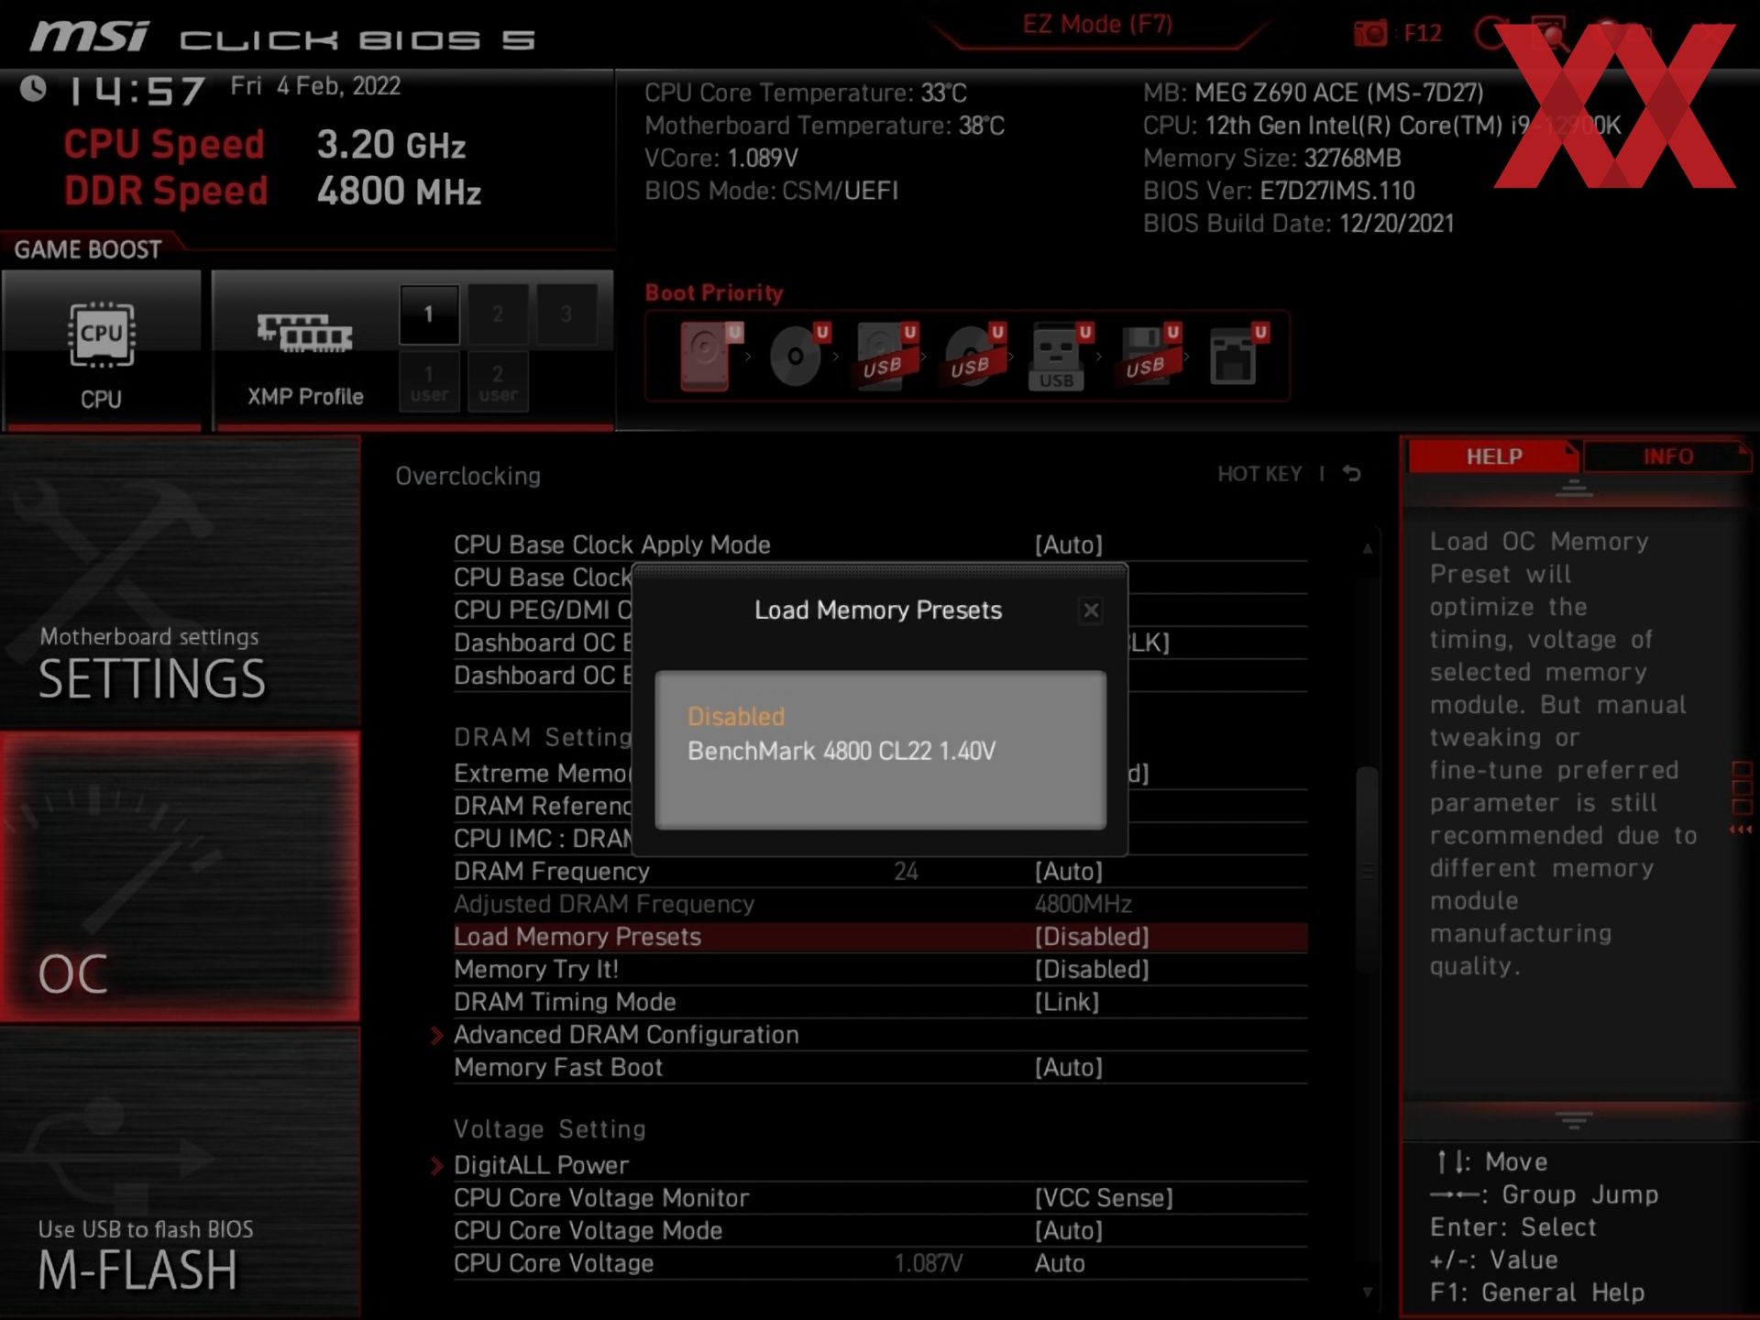Click the expand arrow below the help text

click(x=1574, y=1120)
